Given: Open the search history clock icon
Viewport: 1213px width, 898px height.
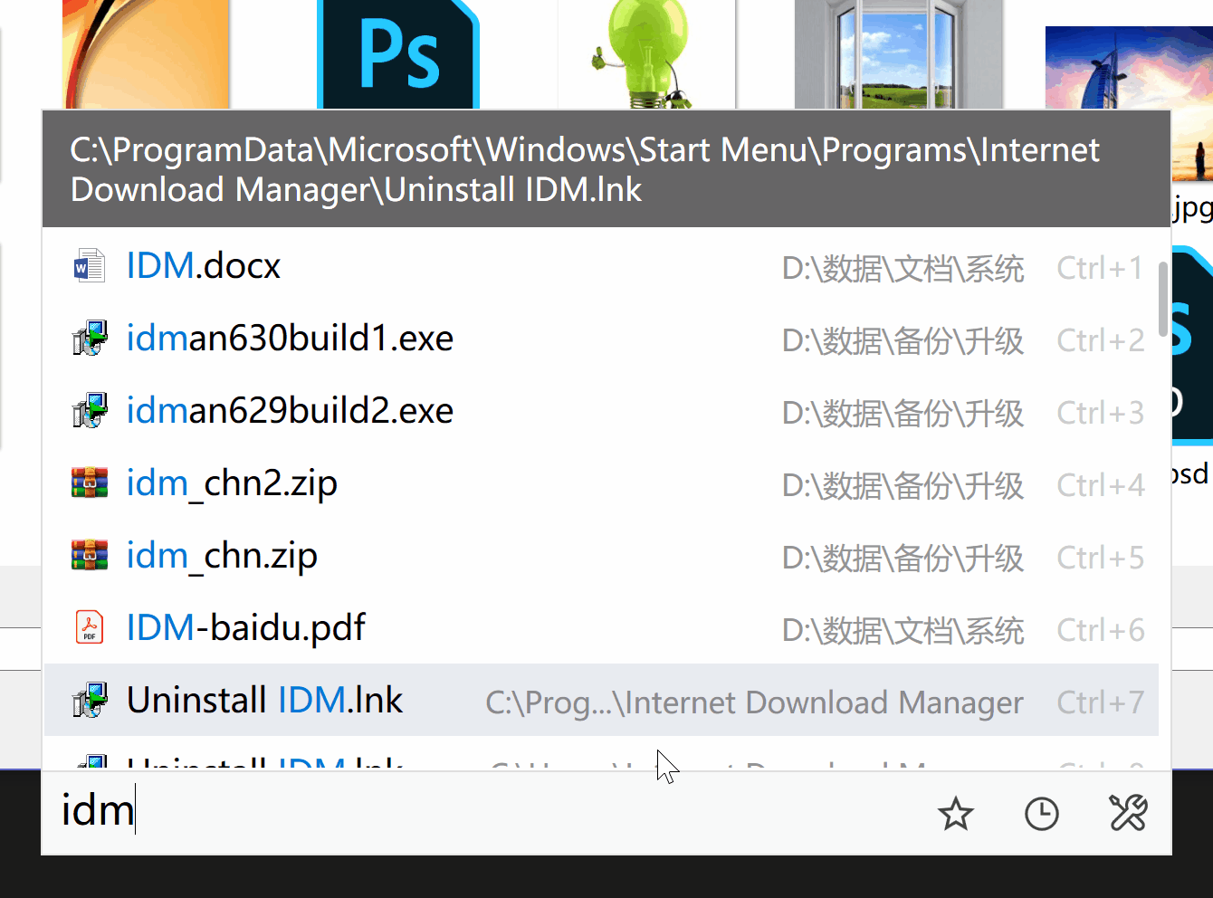Looking at the screenshot, I should (1041, 814).
